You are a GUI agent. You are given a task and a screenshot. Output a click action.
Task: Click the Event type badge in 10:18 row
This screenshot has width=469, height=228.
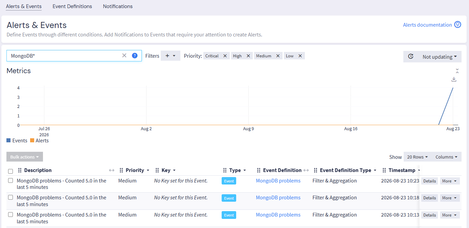click(x=229, y=198)
